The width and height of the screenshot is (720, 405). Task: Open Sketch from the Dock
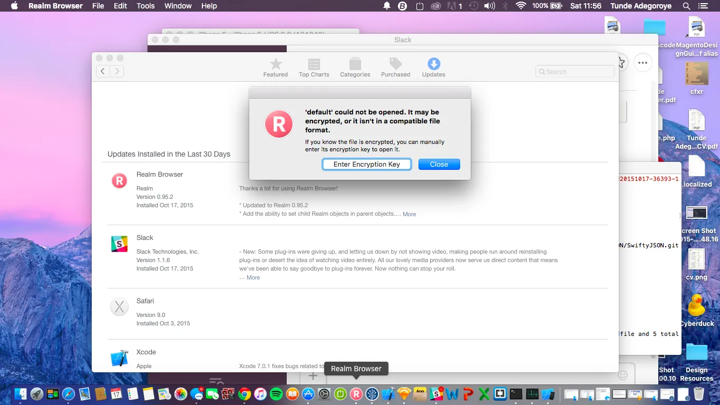click(404, 393)
